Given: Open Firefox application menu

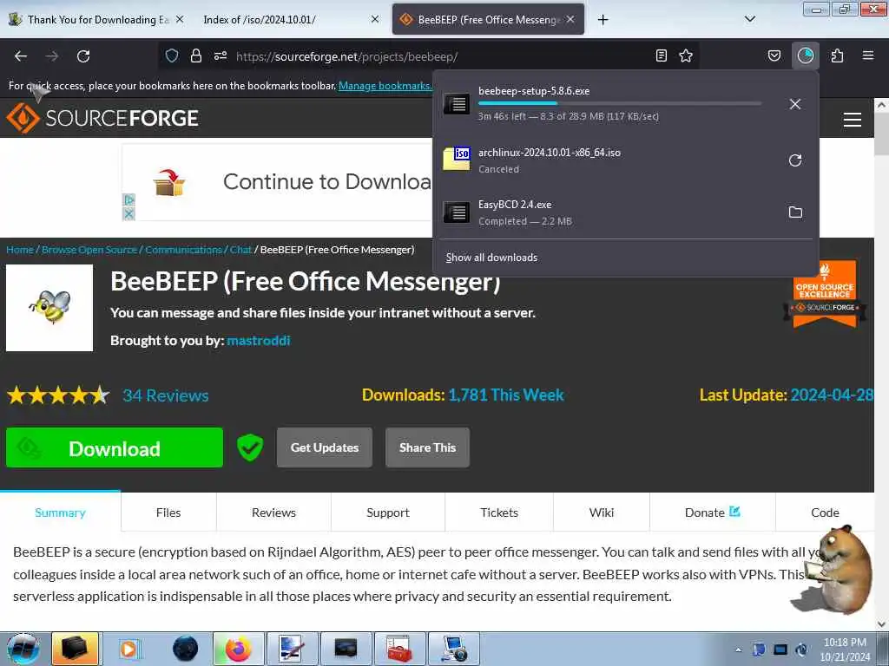Looking at the screenshot, I should (868, 55).
